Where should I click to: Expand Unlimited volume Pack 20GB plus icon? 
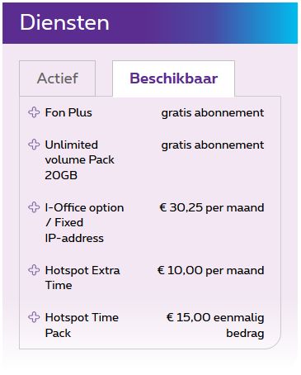tap(34, 145)
